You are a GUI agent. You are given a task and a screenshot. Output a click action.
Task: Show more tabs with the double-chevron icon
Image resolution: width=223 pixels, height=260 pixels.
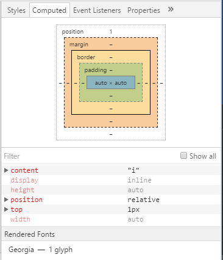pos(171,9)
